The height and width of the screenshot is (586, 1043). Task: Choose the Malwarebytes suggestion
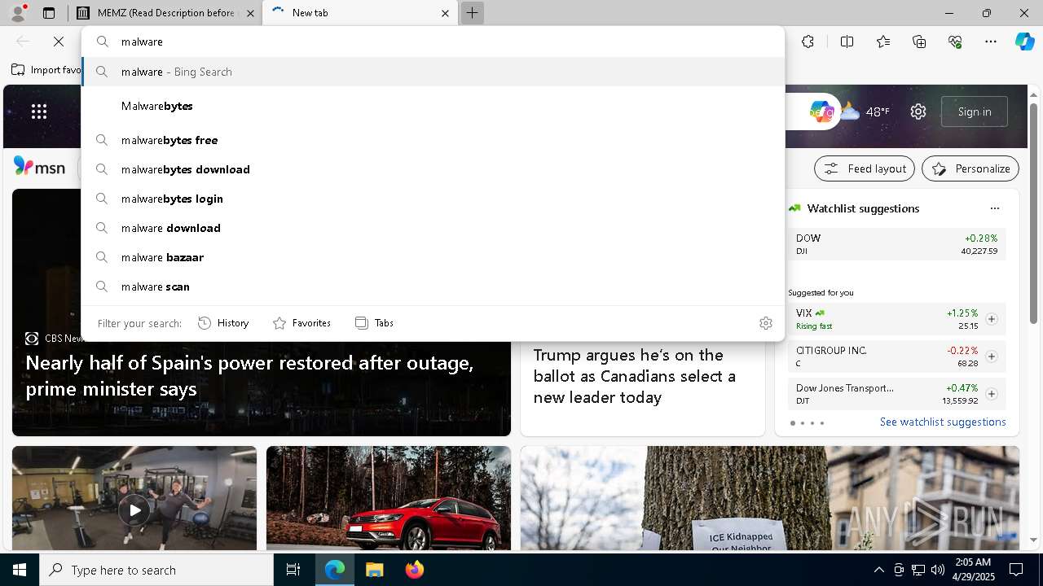tap(433, 106)
